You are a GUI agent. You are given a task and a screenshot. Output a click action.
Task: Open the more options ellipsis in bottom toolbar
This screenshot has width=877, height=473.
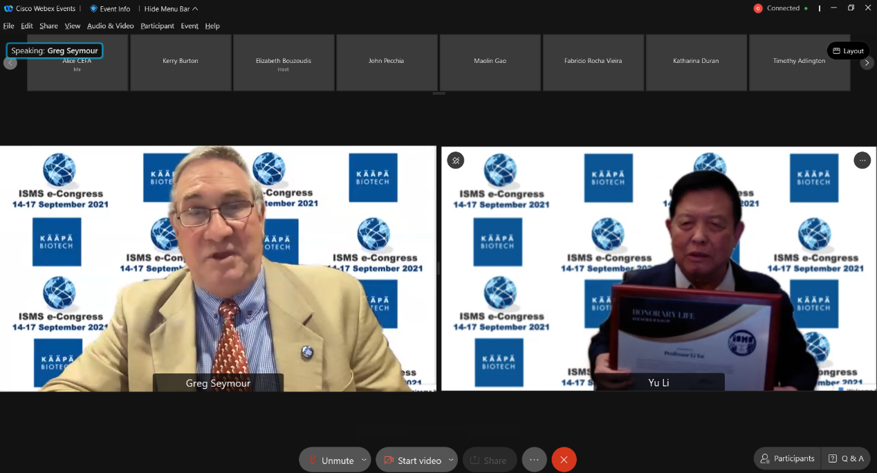(534, 460)
